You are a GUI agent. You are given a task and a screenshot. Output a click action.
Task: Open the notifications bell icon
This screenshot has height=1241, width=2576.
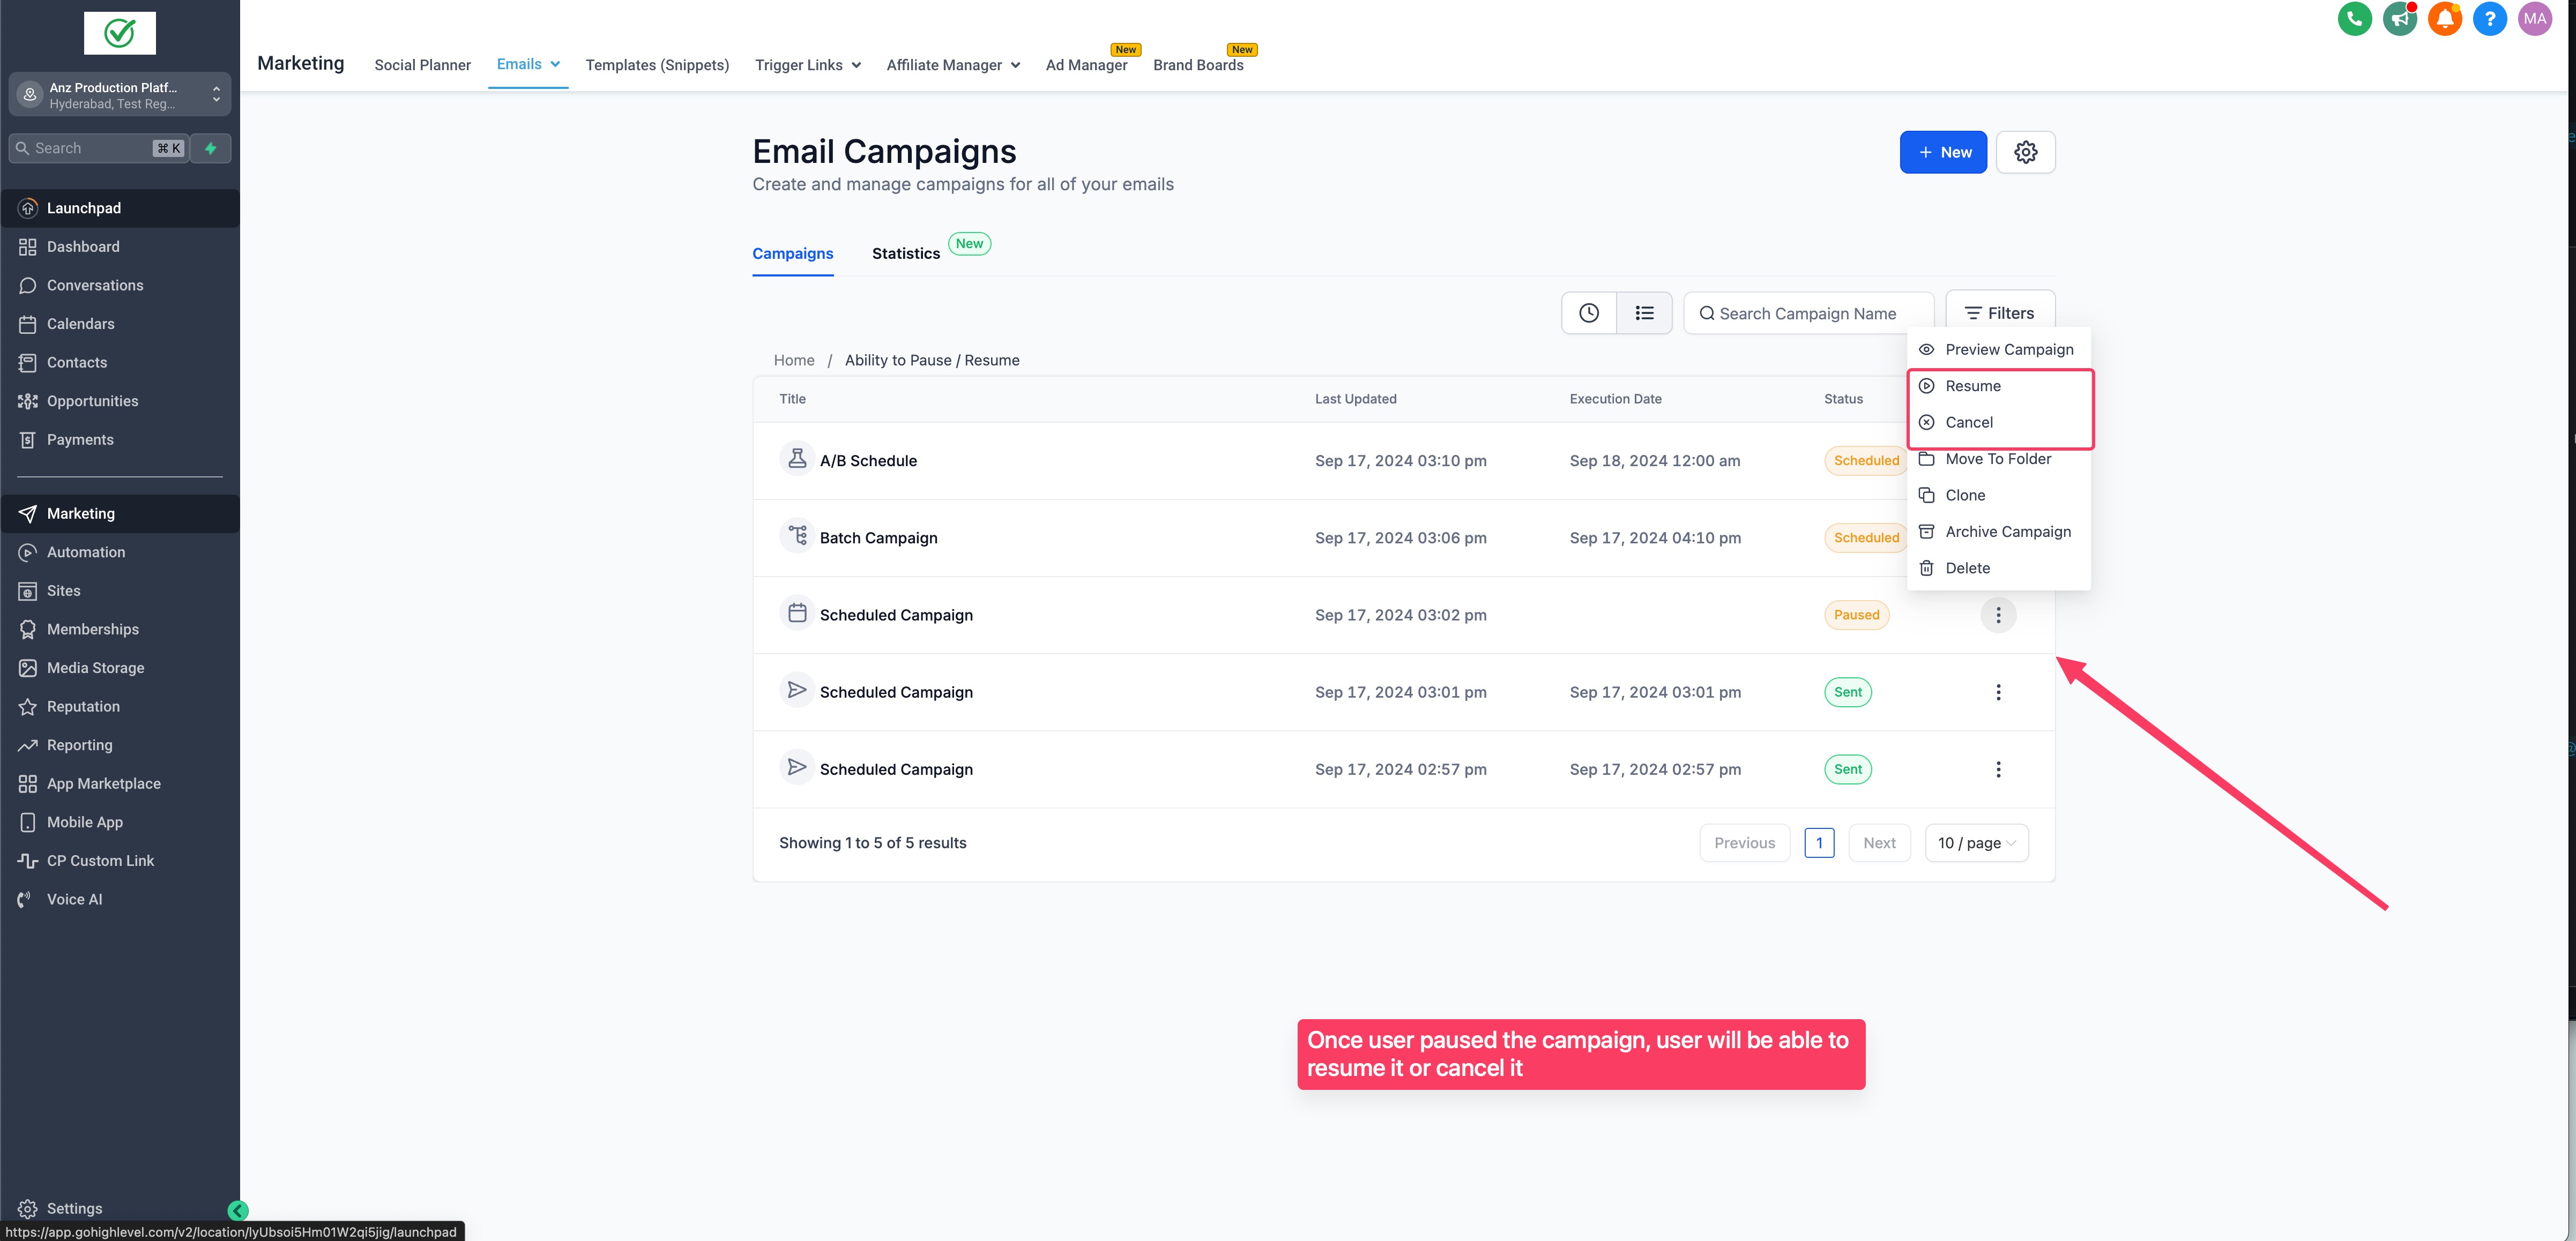[x=2444, y=19]
